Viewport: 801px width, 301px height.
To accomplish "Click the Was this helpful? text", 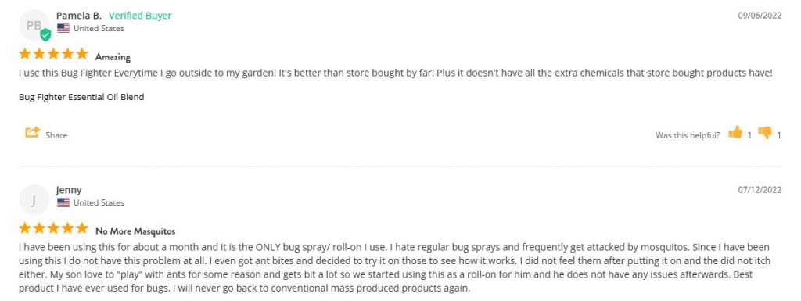I will click(688, 135).
